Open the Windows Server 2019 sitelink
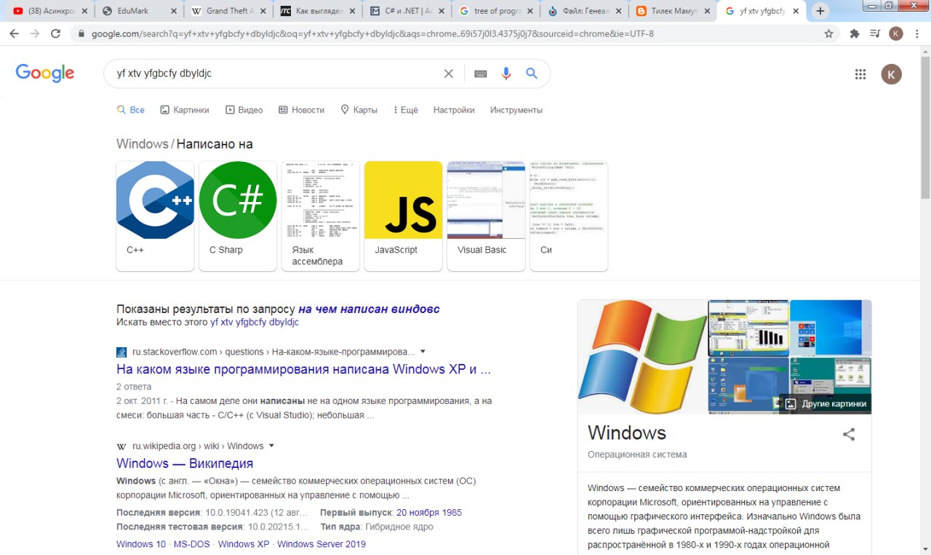 point(321,544)
